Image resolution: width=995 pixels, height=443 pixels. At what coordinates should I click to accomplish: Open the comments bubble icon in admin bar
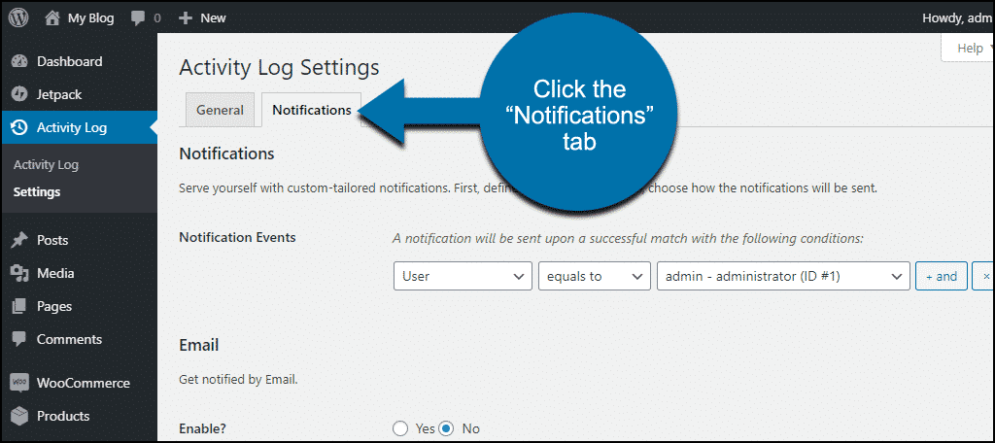click(138, 18)
